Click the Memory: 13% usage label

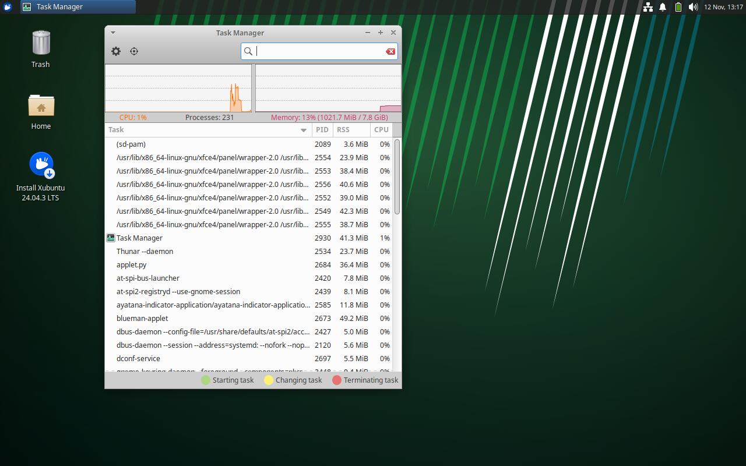(329, 117)
